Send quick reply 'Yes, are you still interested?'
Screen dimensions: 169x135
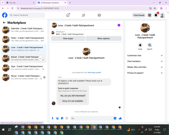73,96
